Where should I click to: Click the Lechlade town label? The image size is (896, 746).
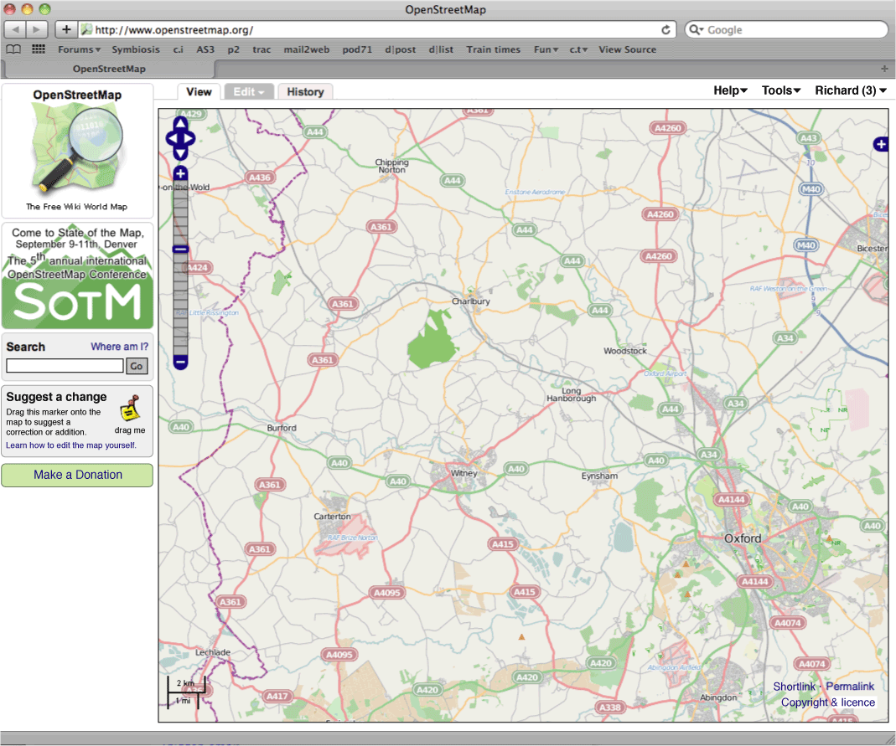pyautogui.click(x=213, y=652)
